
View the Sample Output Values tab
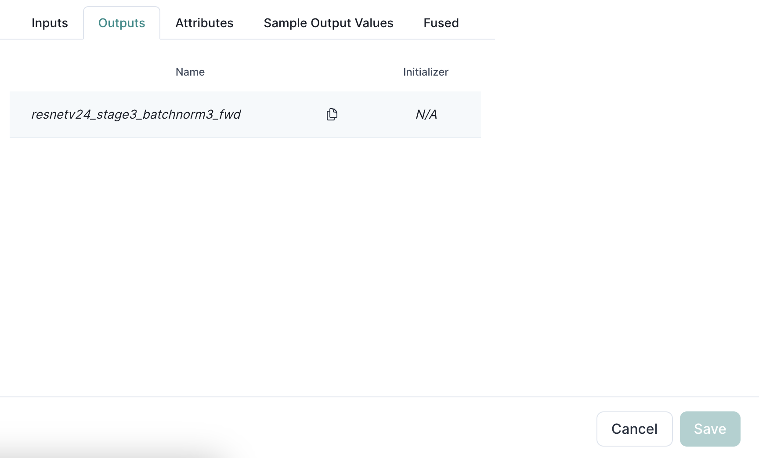pos(328,23)
